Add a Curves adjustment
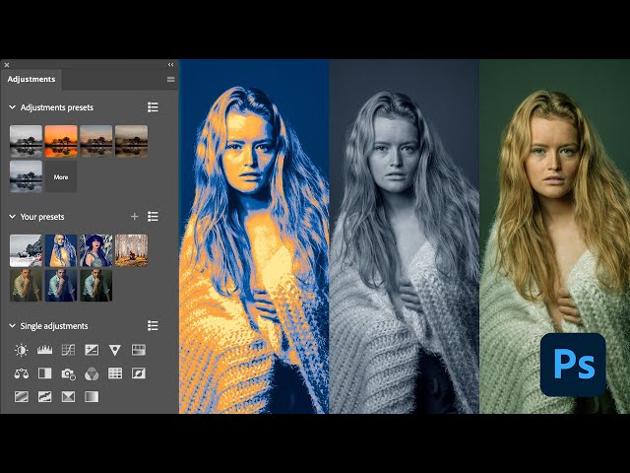Screen dimensions: 630x473 [68, 350]
